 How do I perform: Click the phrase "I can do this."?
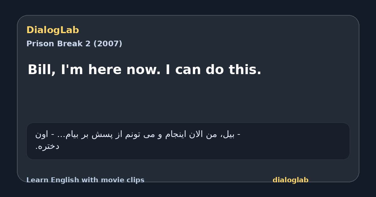(213, 69)
